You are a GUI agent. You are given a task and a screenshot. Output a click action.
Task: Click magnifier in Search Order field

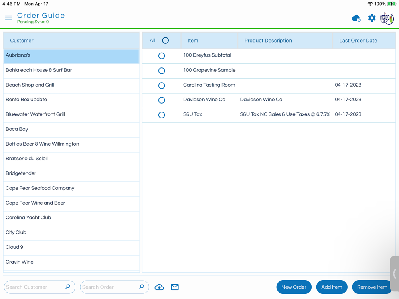pyautogui.click(x=142, y=287)
